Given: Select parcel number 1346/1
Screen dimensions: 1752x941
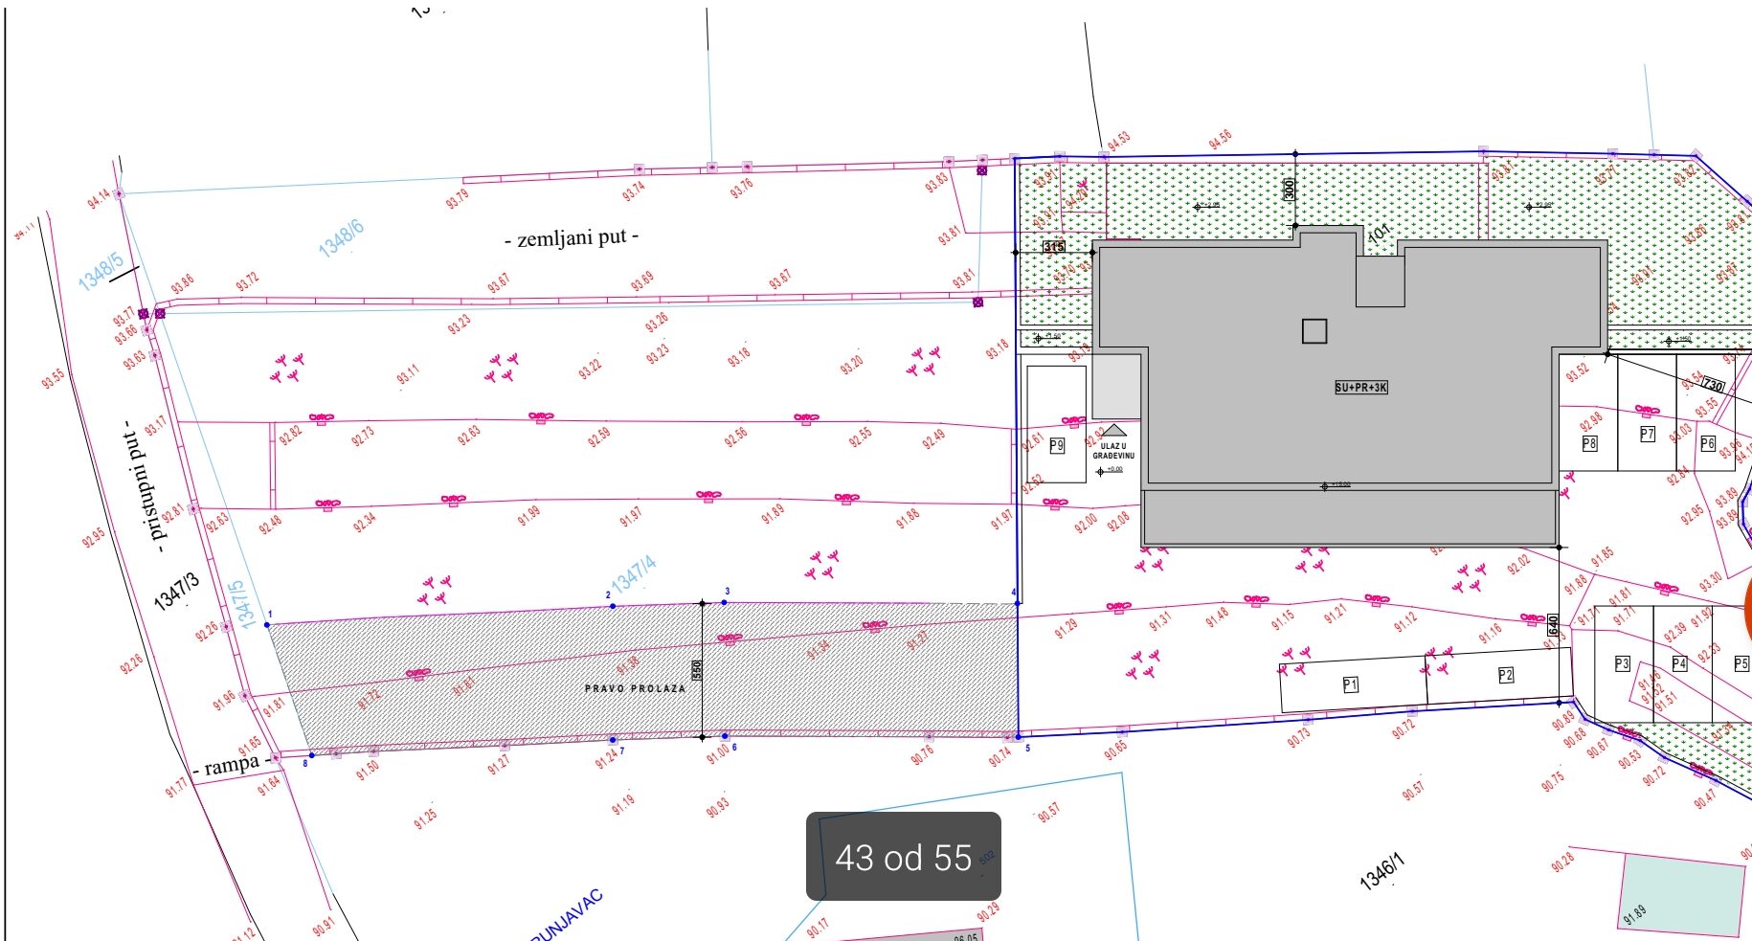Looking at the screenshot, I should tap(1382, 871).
